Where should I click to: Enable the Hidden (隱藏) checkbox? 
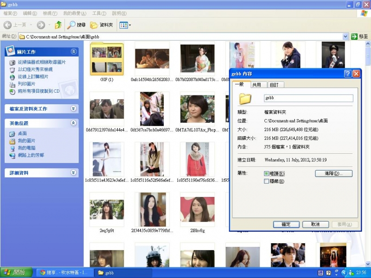[x=266, y=181]
